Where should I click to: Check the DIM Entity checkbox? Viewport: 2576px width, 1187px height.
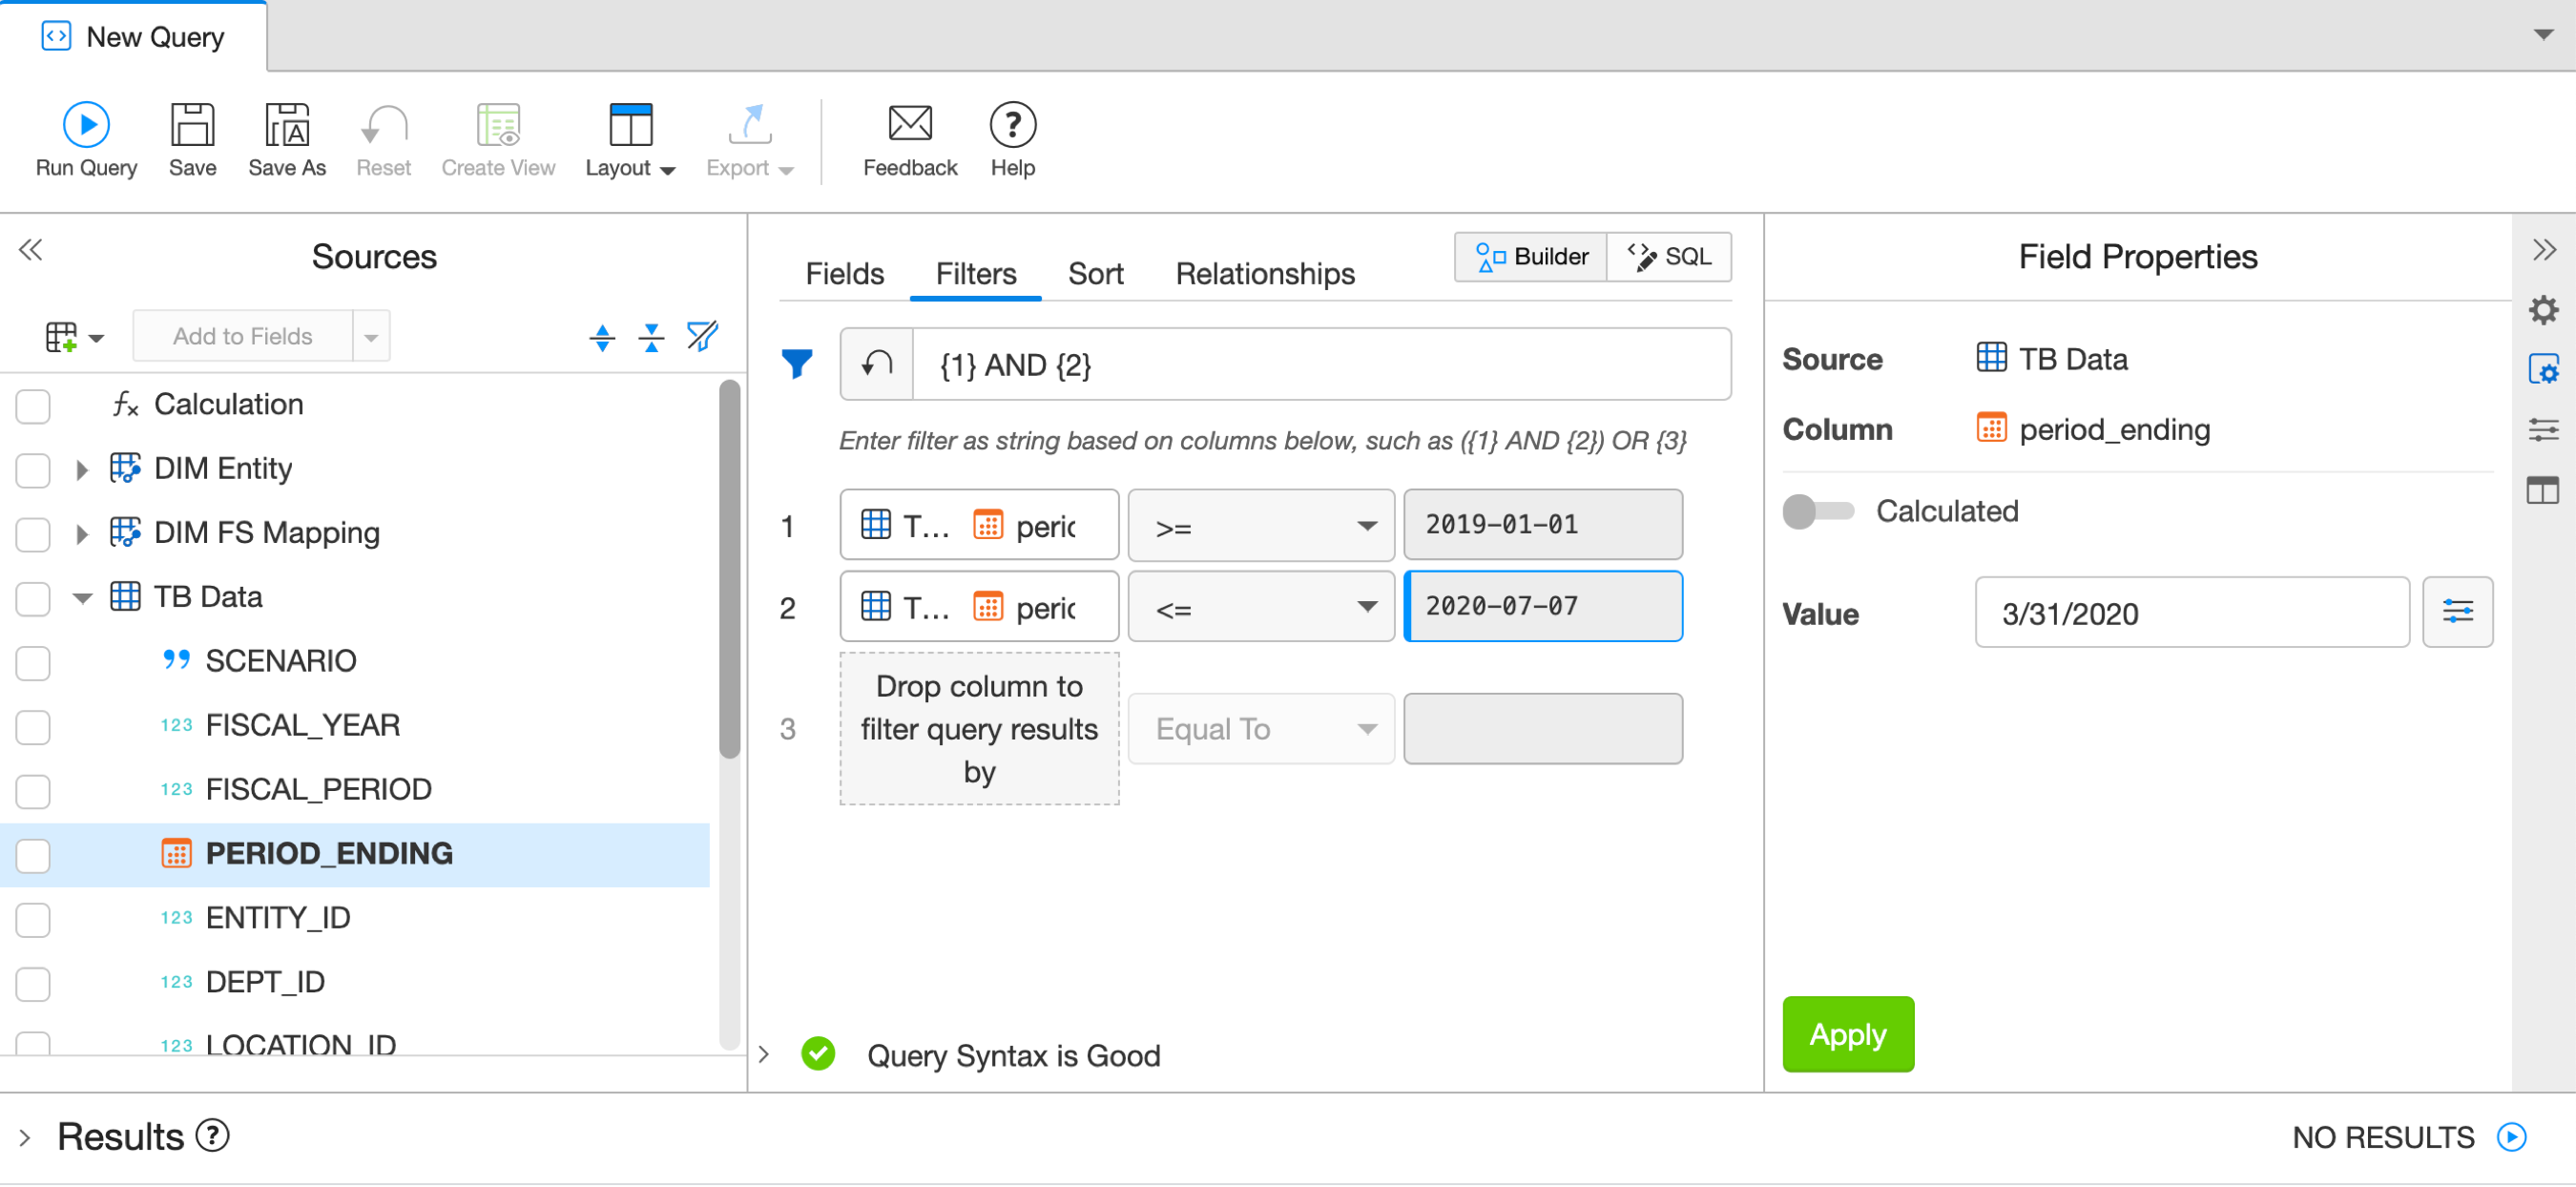click(x=33, y=470)
